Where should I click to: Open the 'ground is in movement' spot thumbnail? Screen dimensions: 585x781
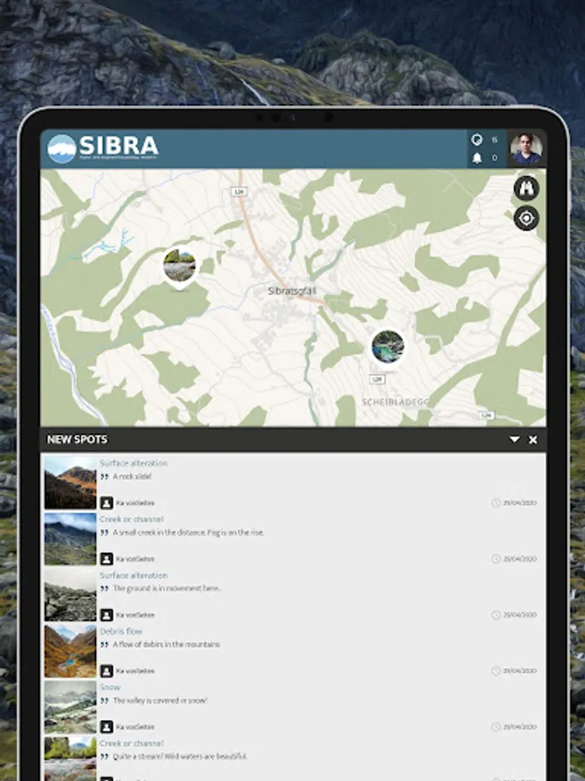click(x=70, y=594)
